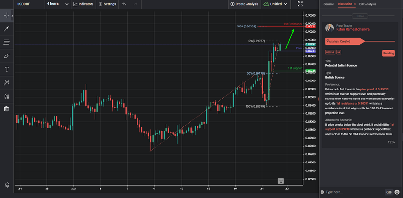Viewport: 403px width, 198px height.
Task: Click the 0.89733 pivot price label
Action: [x=311, y=51]
